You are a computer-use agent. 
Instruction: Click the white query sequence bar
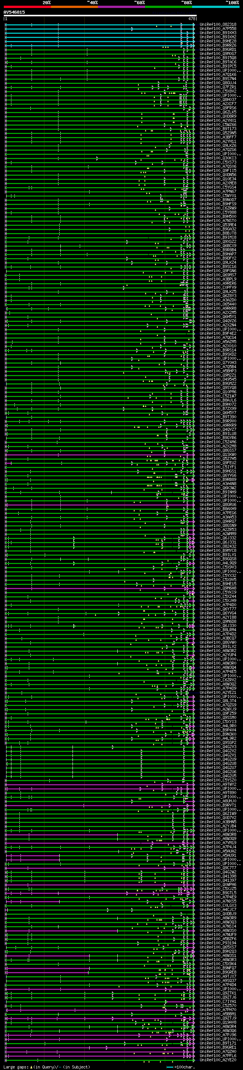(100, 16)
